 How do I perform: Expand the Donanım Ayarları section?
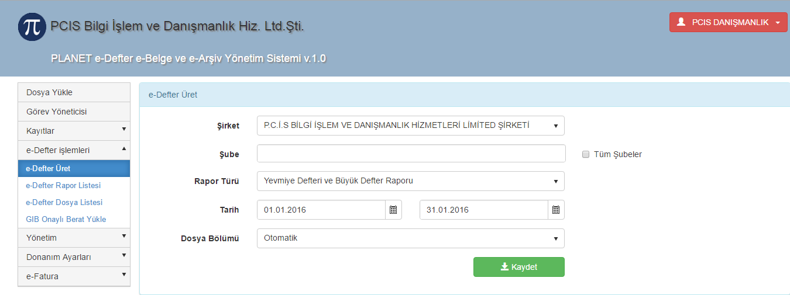(74, 257)
